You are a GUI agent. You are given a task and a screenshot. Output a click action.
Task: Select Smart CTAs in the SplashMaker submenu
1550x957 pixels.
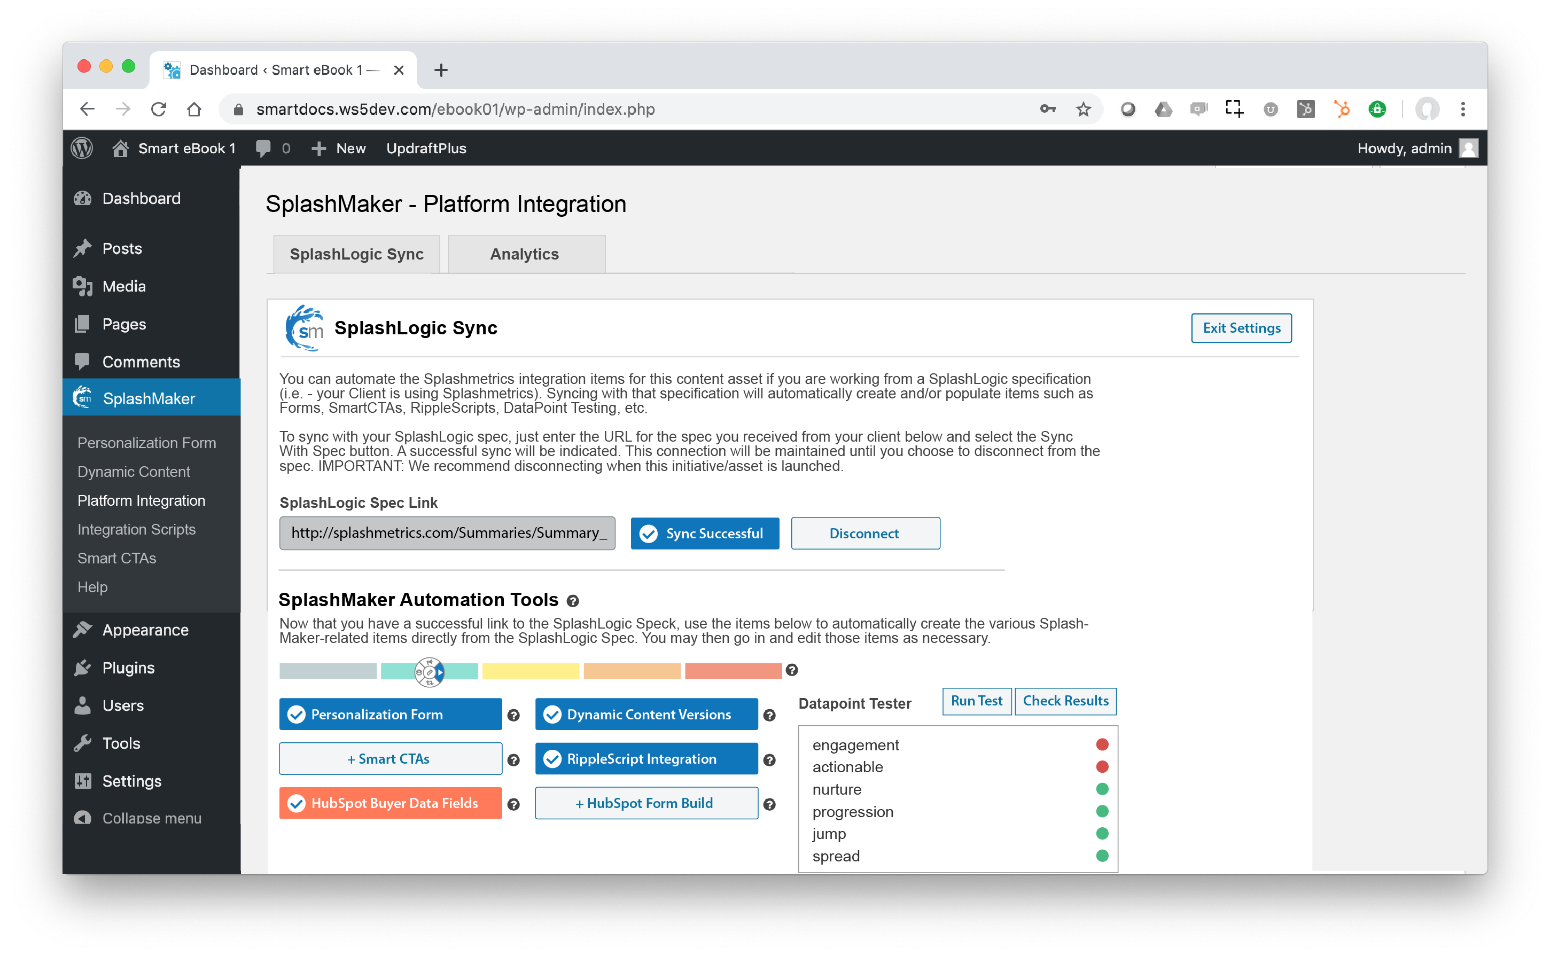116,558
